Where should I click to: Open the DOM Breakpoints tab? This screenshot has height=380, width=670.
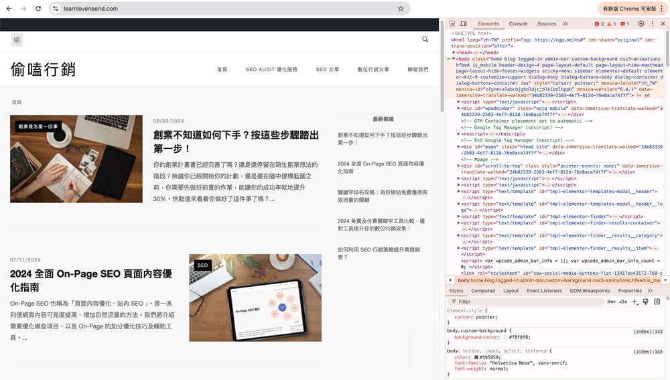(x=590, y=291)
